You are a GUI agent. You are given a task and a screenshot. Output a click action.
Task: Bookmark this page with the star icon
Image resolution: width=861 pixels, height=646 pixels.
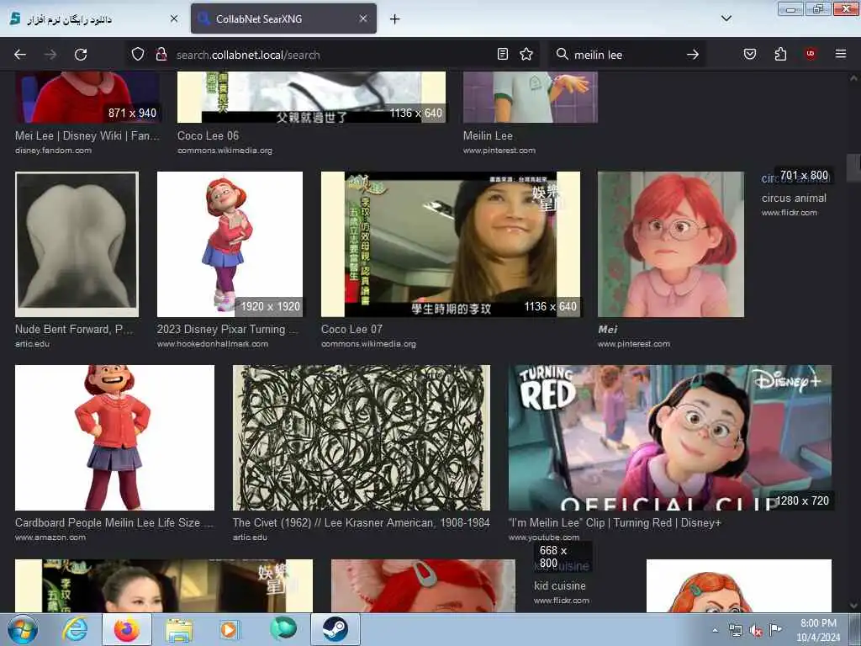click(x=526, y=54)
